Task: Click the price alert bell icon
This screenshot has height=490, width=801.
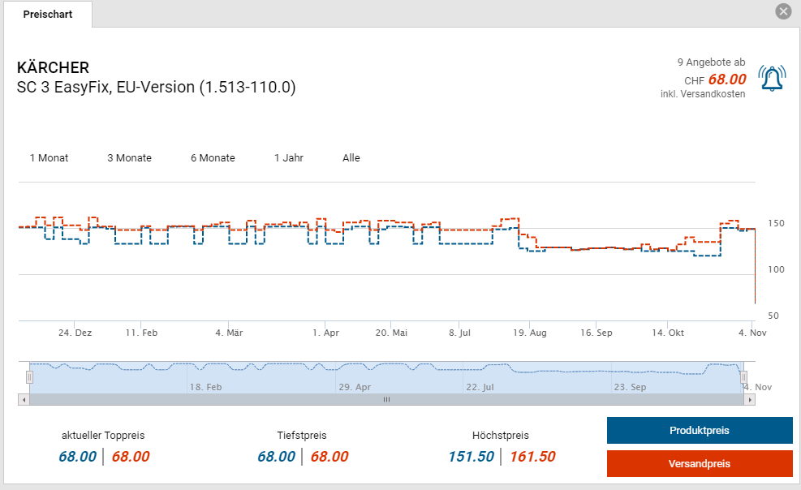Action: point(772,78)
